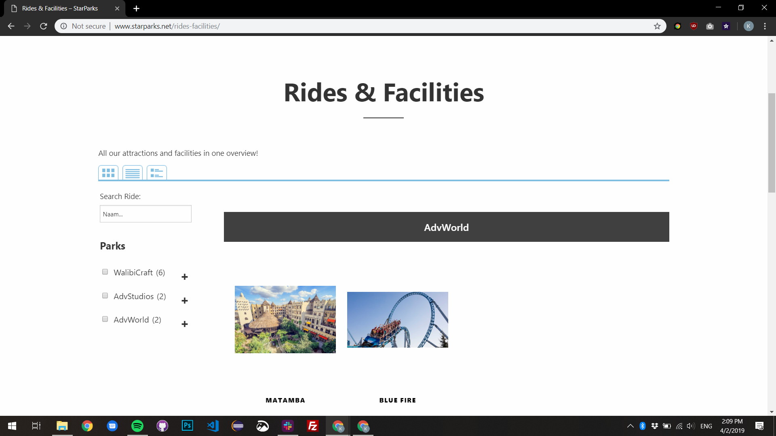Viewport: 776px width, 436px height.
Task: Open the clock showing 2:09 PM
Action: [732, 426]
